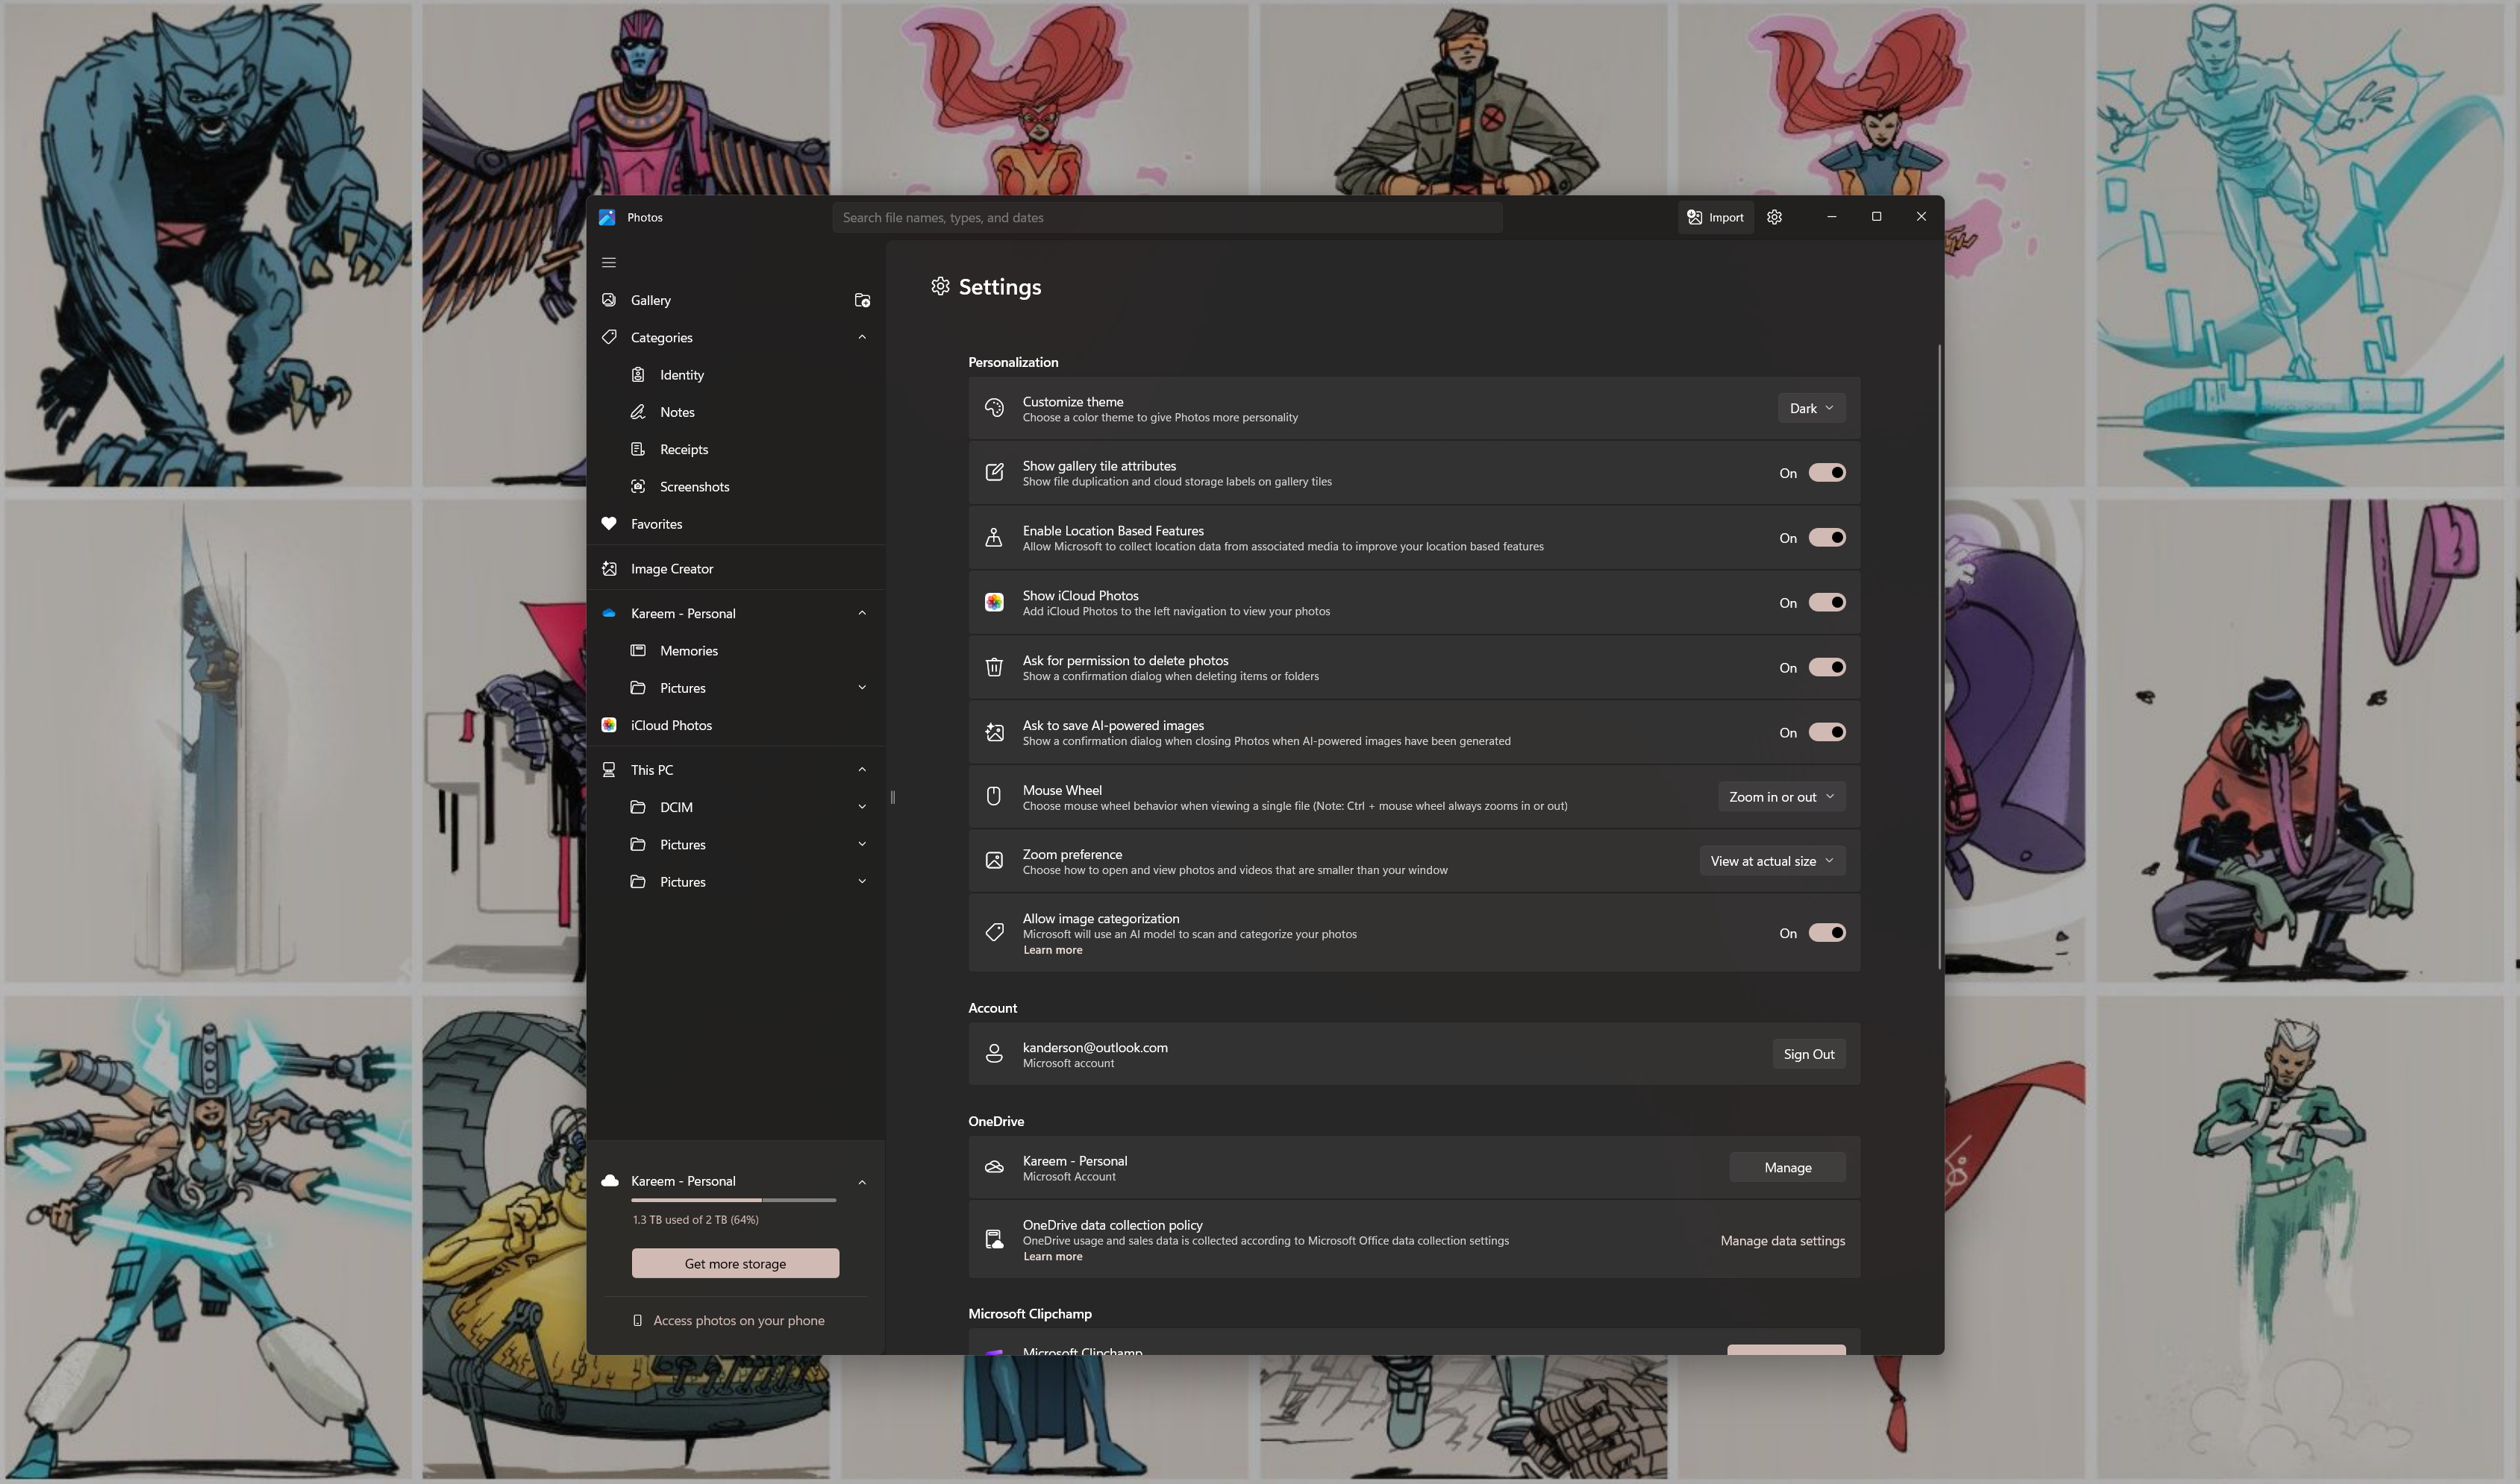Click the OneDrive data collection policy icon

[993, 1240]
